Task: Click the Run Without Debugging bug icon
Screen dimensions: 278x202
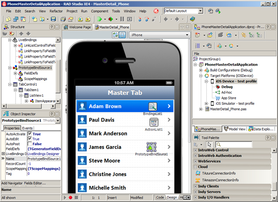Action: [x=111, y=19]
